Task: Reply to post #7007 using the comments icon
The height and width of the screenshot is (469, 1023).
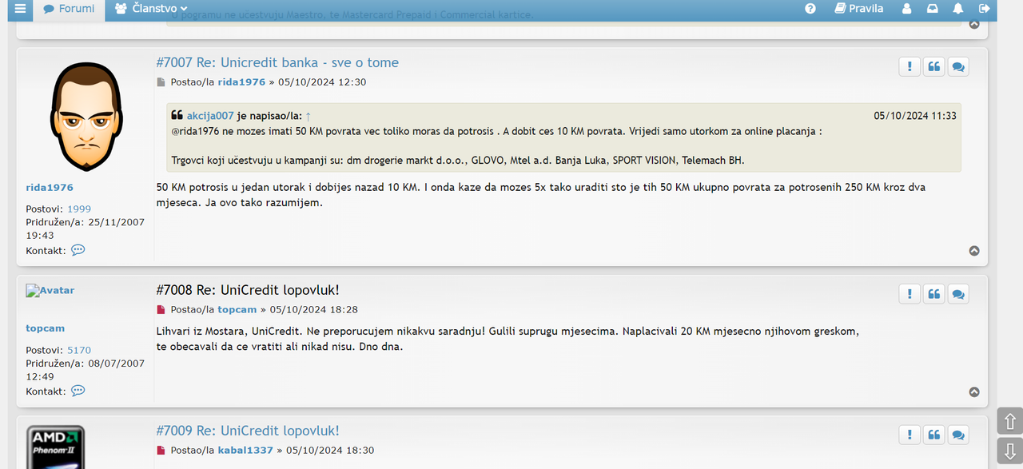Action: point(958,66)
